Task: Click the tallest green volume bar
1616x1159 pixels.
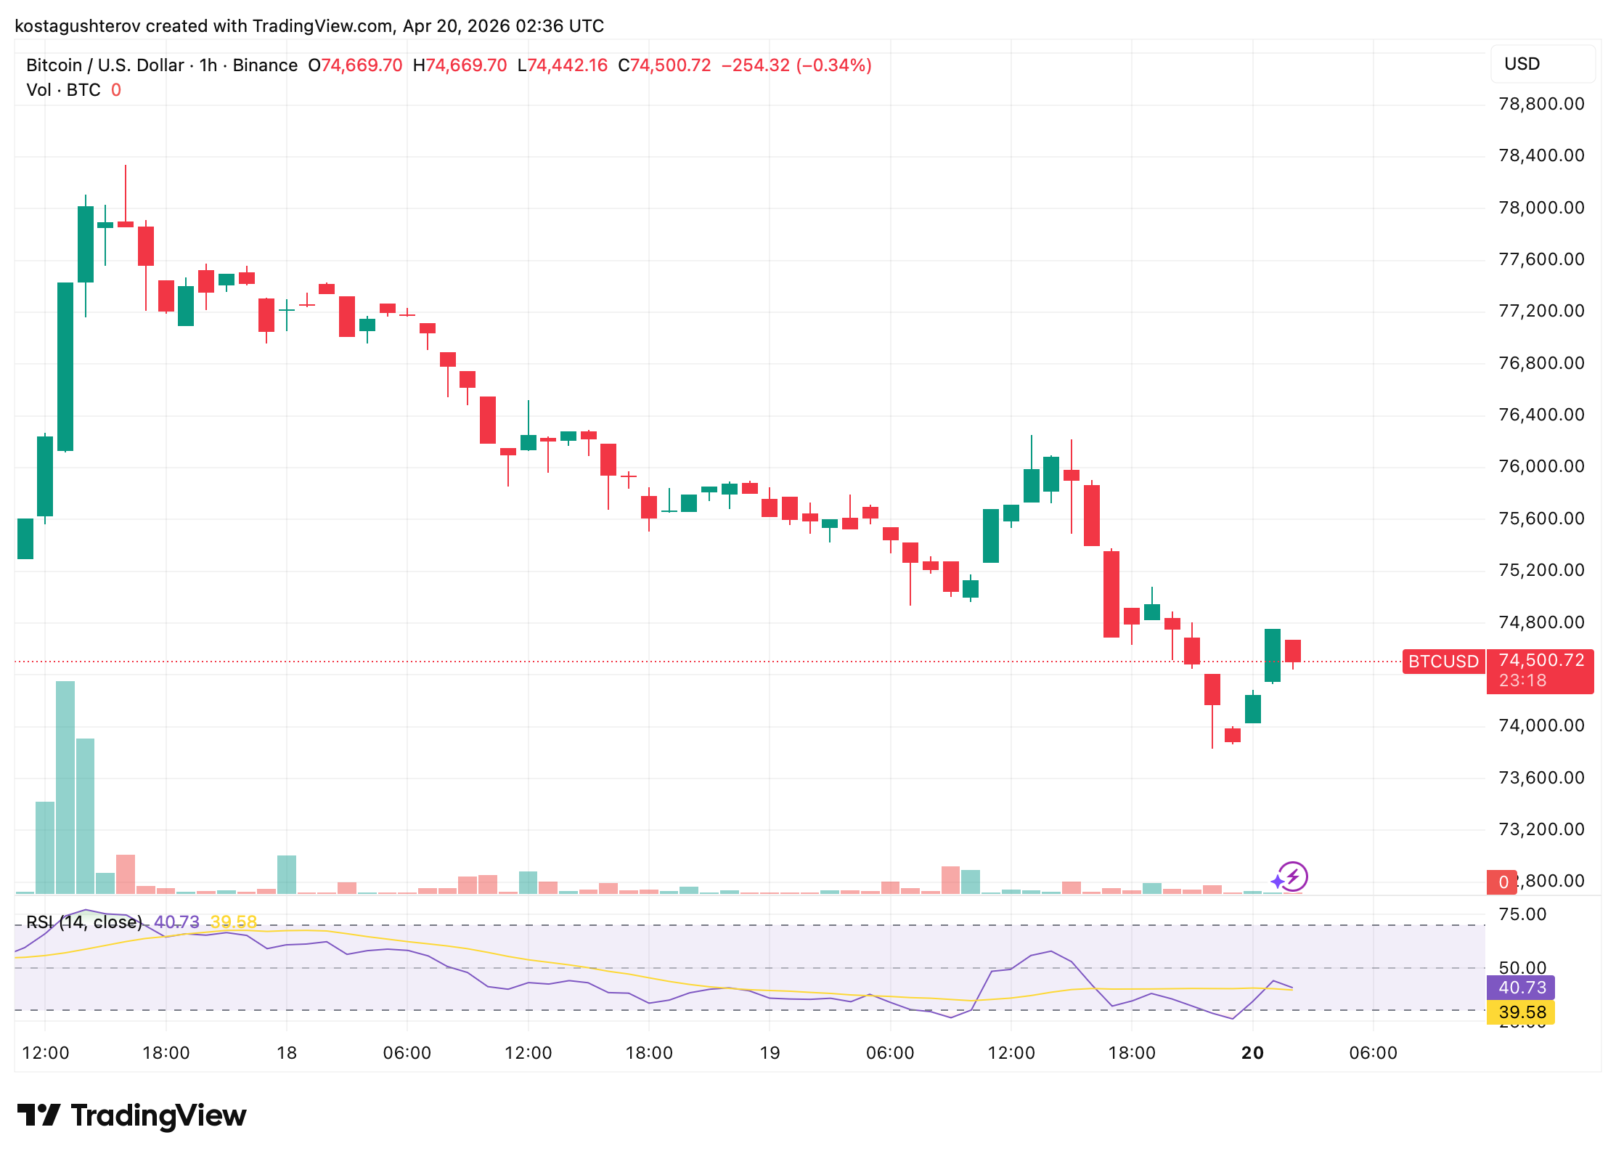Action: (65, 787)
